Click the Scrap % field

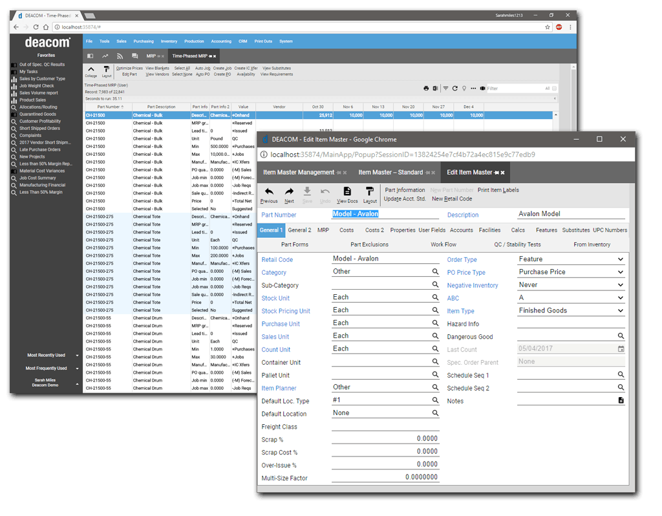(x=385, y=438)
